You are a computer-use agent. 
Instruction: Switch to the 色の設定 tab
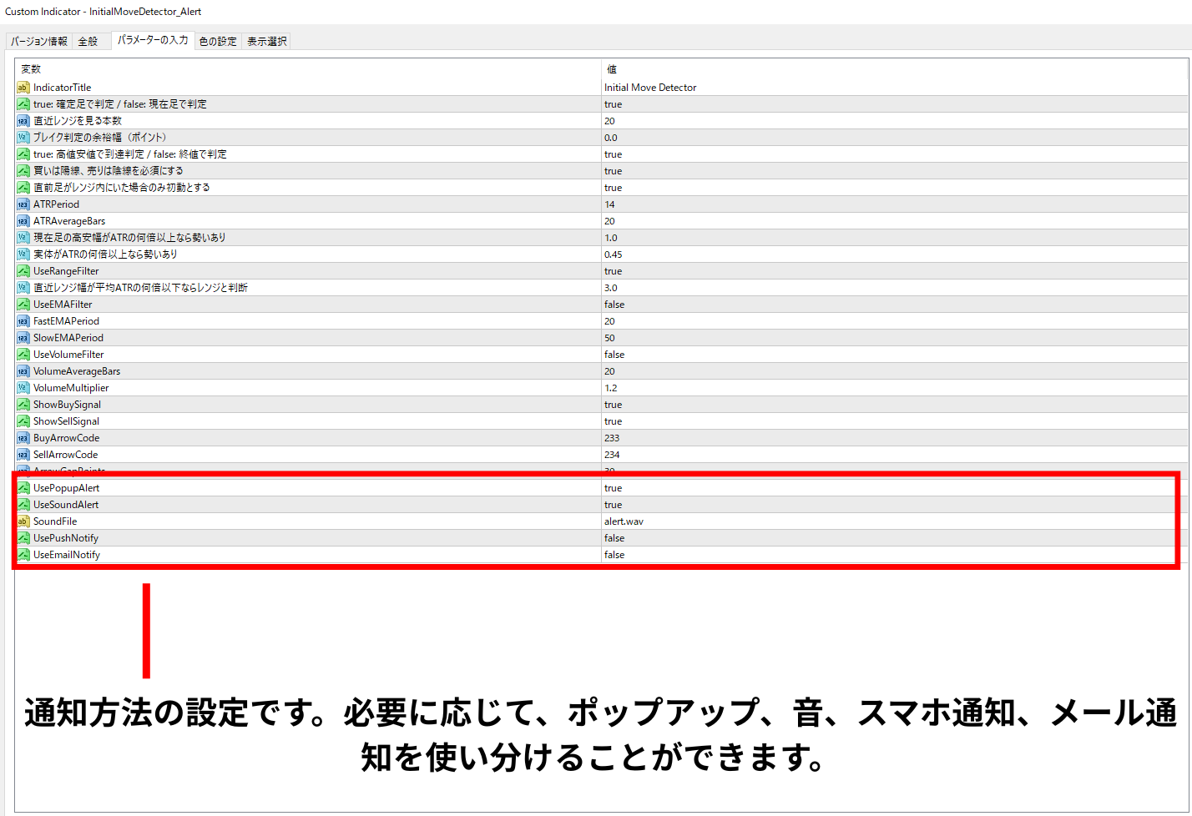click(x=218, y=41)
